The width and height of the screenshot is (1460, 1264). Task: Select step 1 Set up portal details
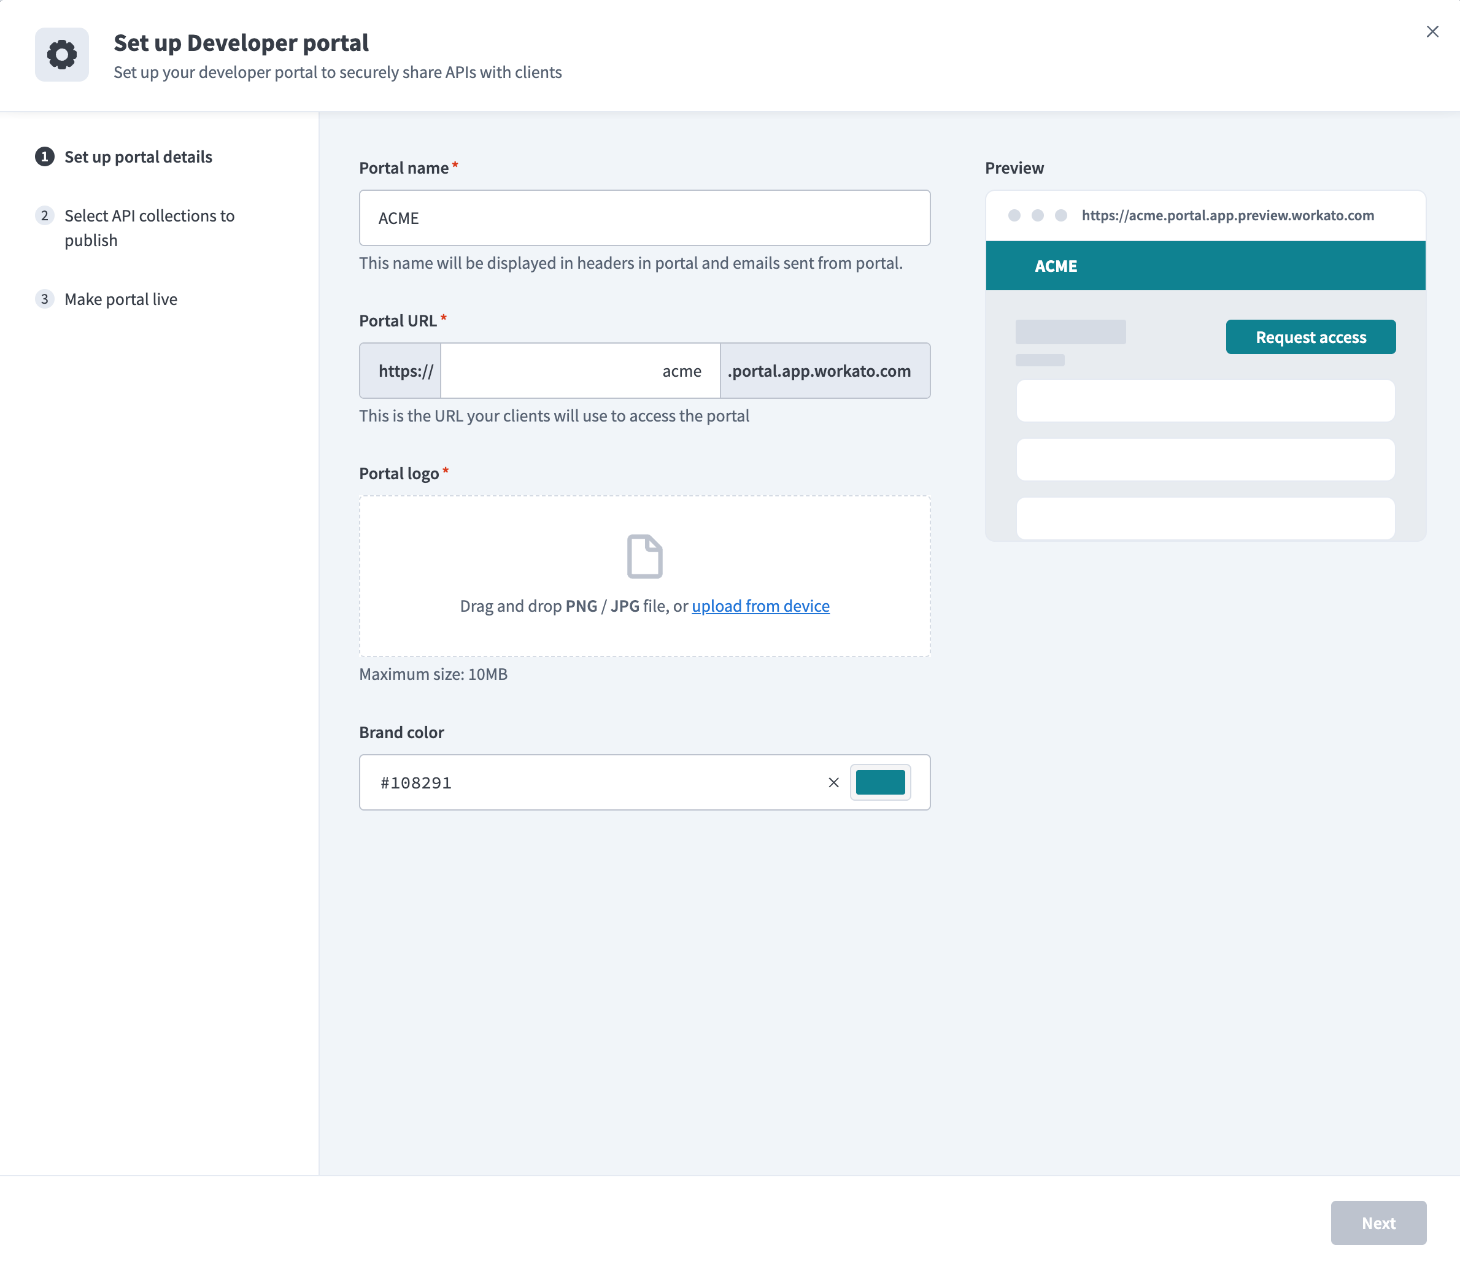coord(137,156)
